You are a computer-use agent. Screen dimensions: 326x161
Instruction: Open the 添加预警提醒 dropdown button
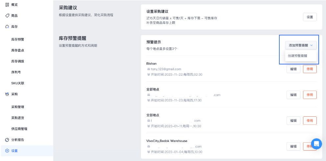pos(301,45)
